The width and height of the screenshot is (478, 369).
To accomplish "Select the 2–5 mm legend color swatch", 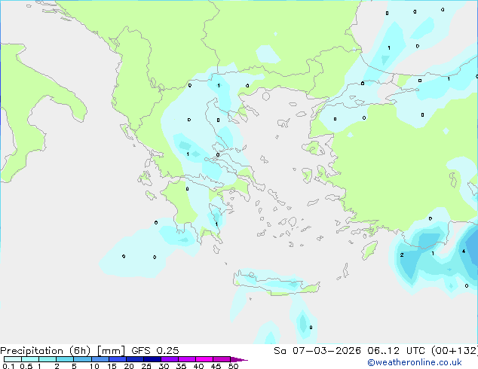I will [65, 359].
